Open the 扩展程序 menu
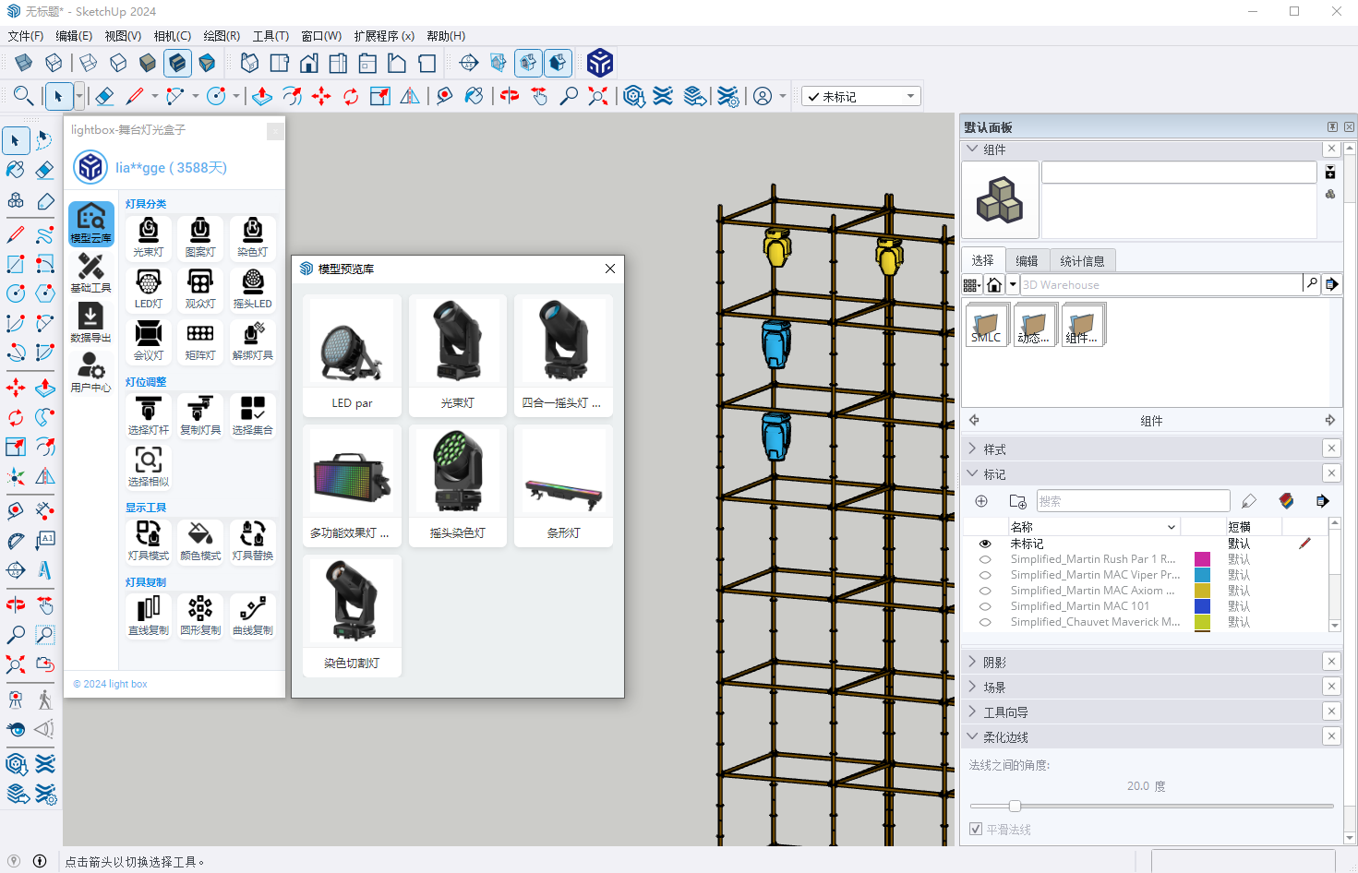The width and height of the screenshot is (1358, 873). [383, 36]
